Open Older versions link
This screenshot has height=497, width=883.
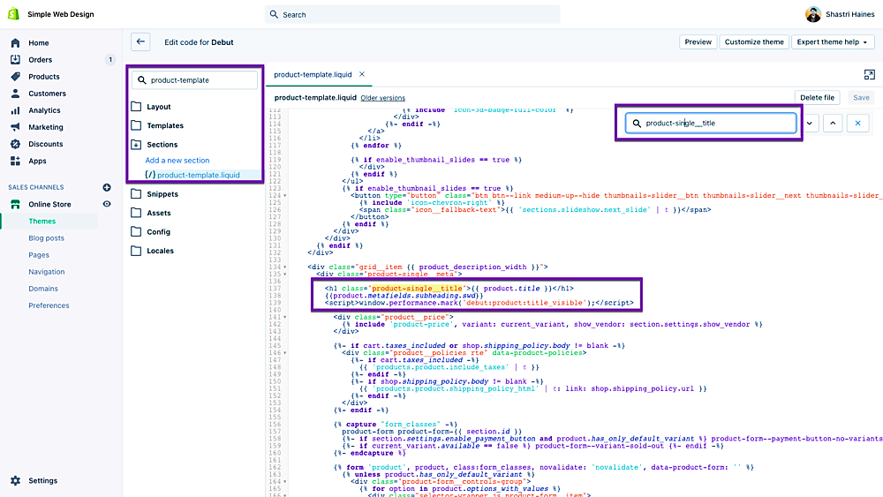(x=383, y=98)
